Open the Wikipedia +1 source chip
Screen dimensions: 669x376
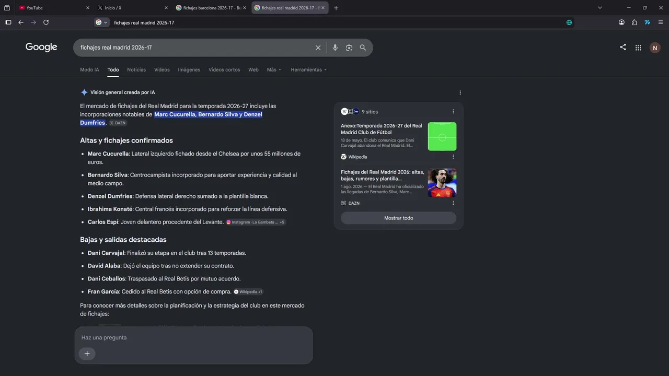(x=248, y=292)
